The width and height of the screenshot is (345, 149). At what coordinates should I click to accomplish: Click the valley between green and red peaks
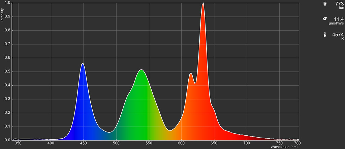(x=170, y=131)
